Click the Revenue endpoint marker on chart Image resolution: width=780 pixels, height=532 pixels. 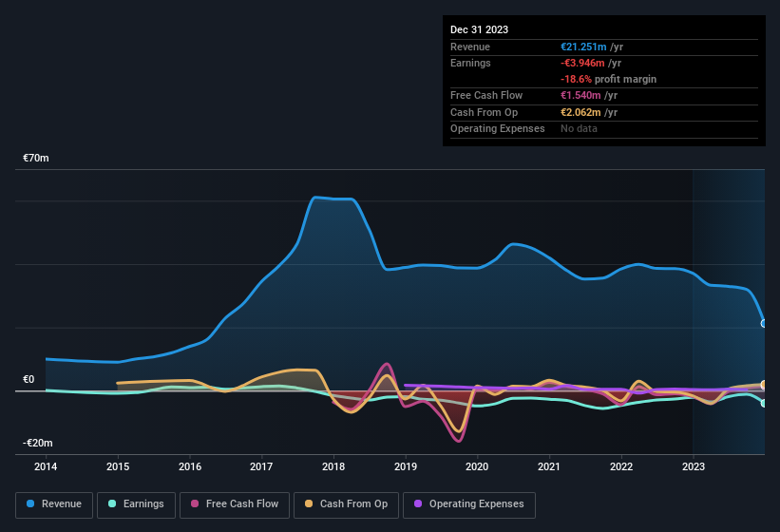pos(764,324)
